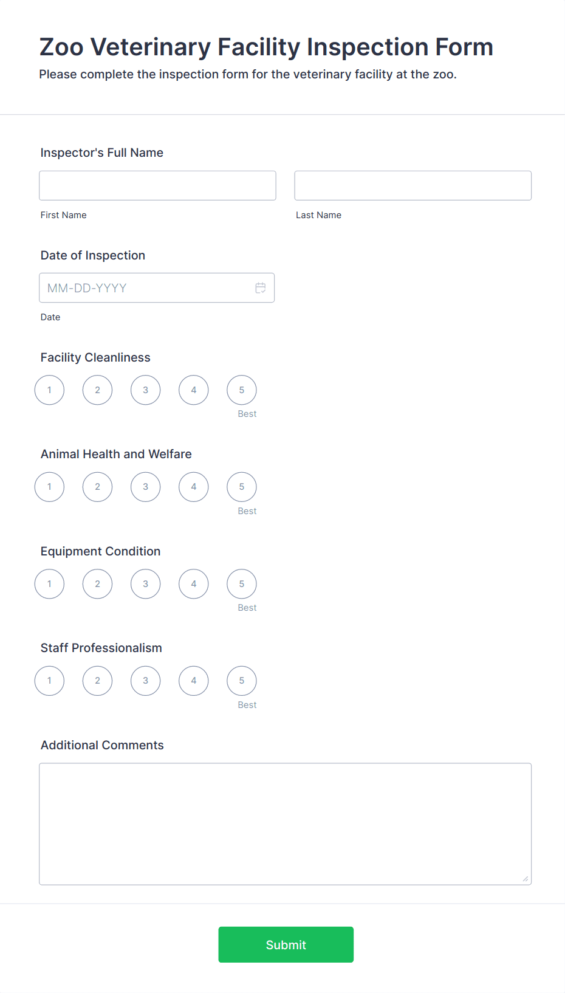The image size is (565, 993).
Task: Choose 5 for Animal Health and Welfare
Action: pyautogui.click(x=242, y=487)
